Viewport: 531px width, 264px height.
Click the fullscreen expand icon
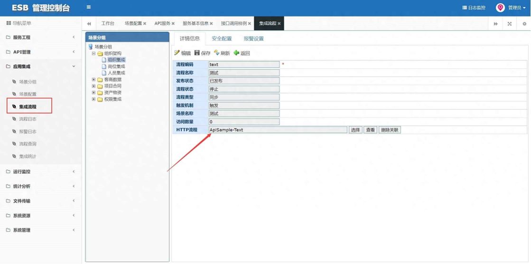click(x=509, y=24)
